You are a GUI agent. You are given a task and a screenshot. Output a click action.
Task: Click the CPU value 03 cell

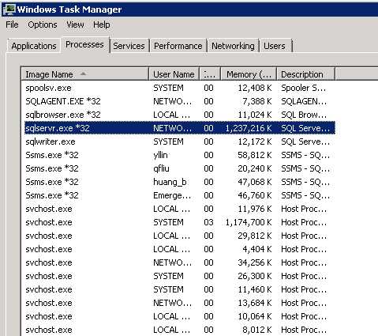(x=208, y=222)
